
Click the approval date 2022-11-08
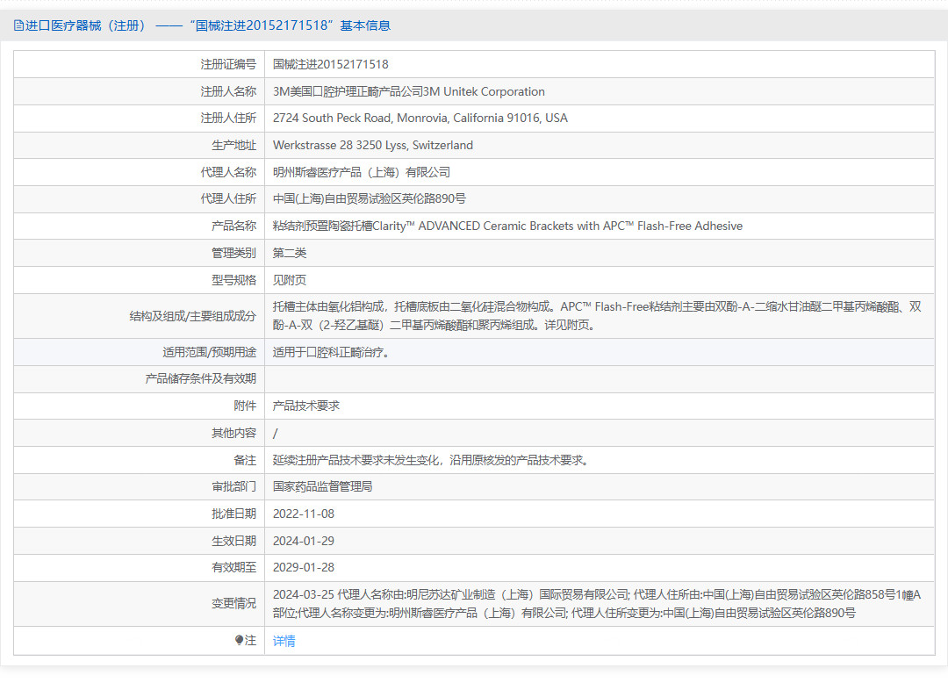(x=303, y=514)
